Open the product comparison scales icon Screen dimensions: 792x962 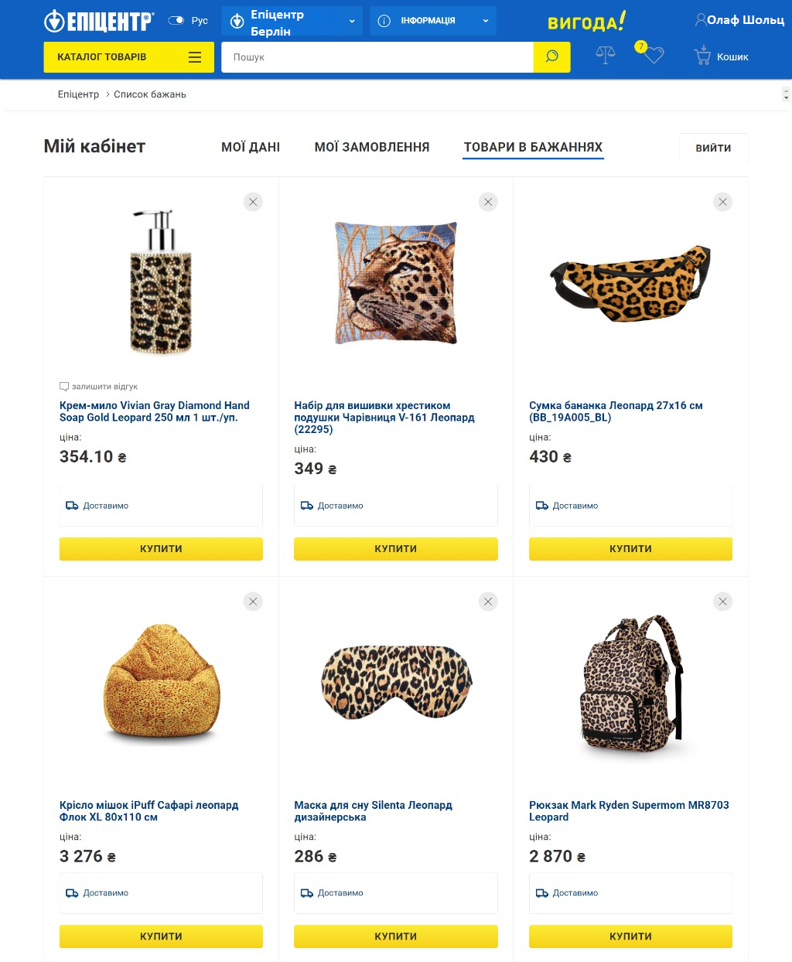tap(605, 56)
